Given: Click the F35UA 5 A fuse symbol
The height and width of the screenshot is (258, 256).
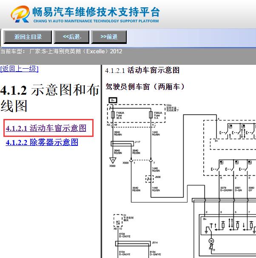Looking at the screenshot, I should coord(151,115).
